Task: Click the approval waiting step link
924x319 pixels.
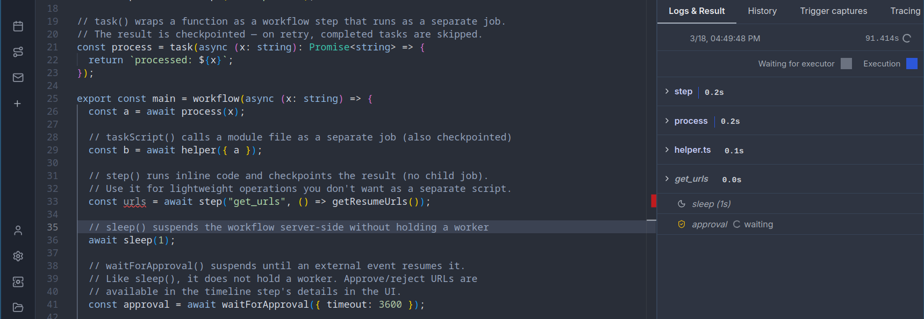Action: [709, 225]
